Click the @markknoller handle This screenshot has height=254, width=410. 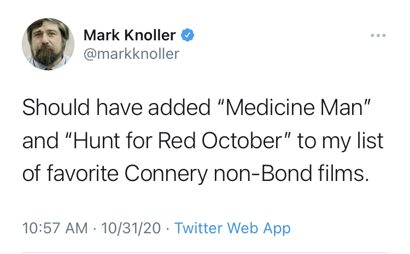(x=132, y=54)
